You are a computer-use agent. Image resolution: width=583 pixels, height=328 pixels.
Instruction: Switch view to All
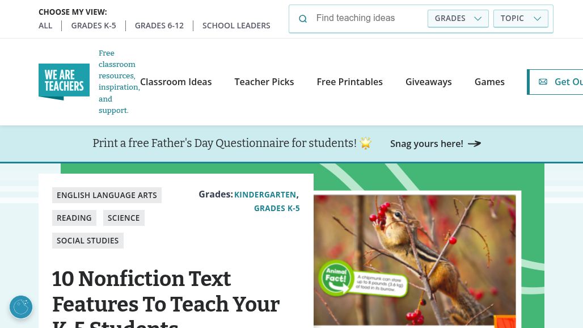click(x=45, y=26)
